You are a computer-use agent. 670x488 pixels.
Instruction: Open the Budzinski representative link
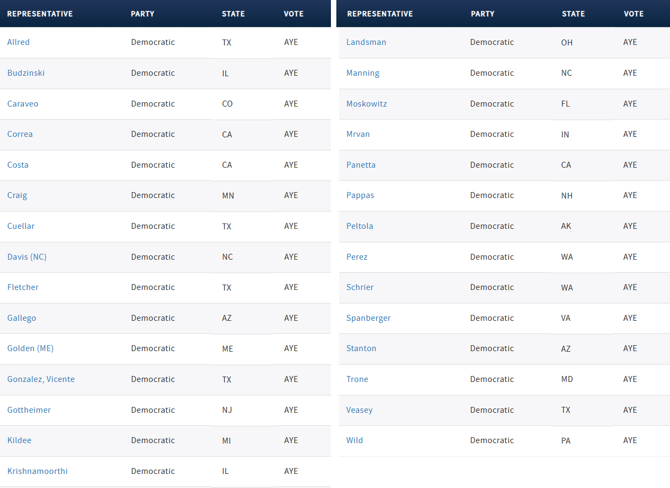point(26,73)
